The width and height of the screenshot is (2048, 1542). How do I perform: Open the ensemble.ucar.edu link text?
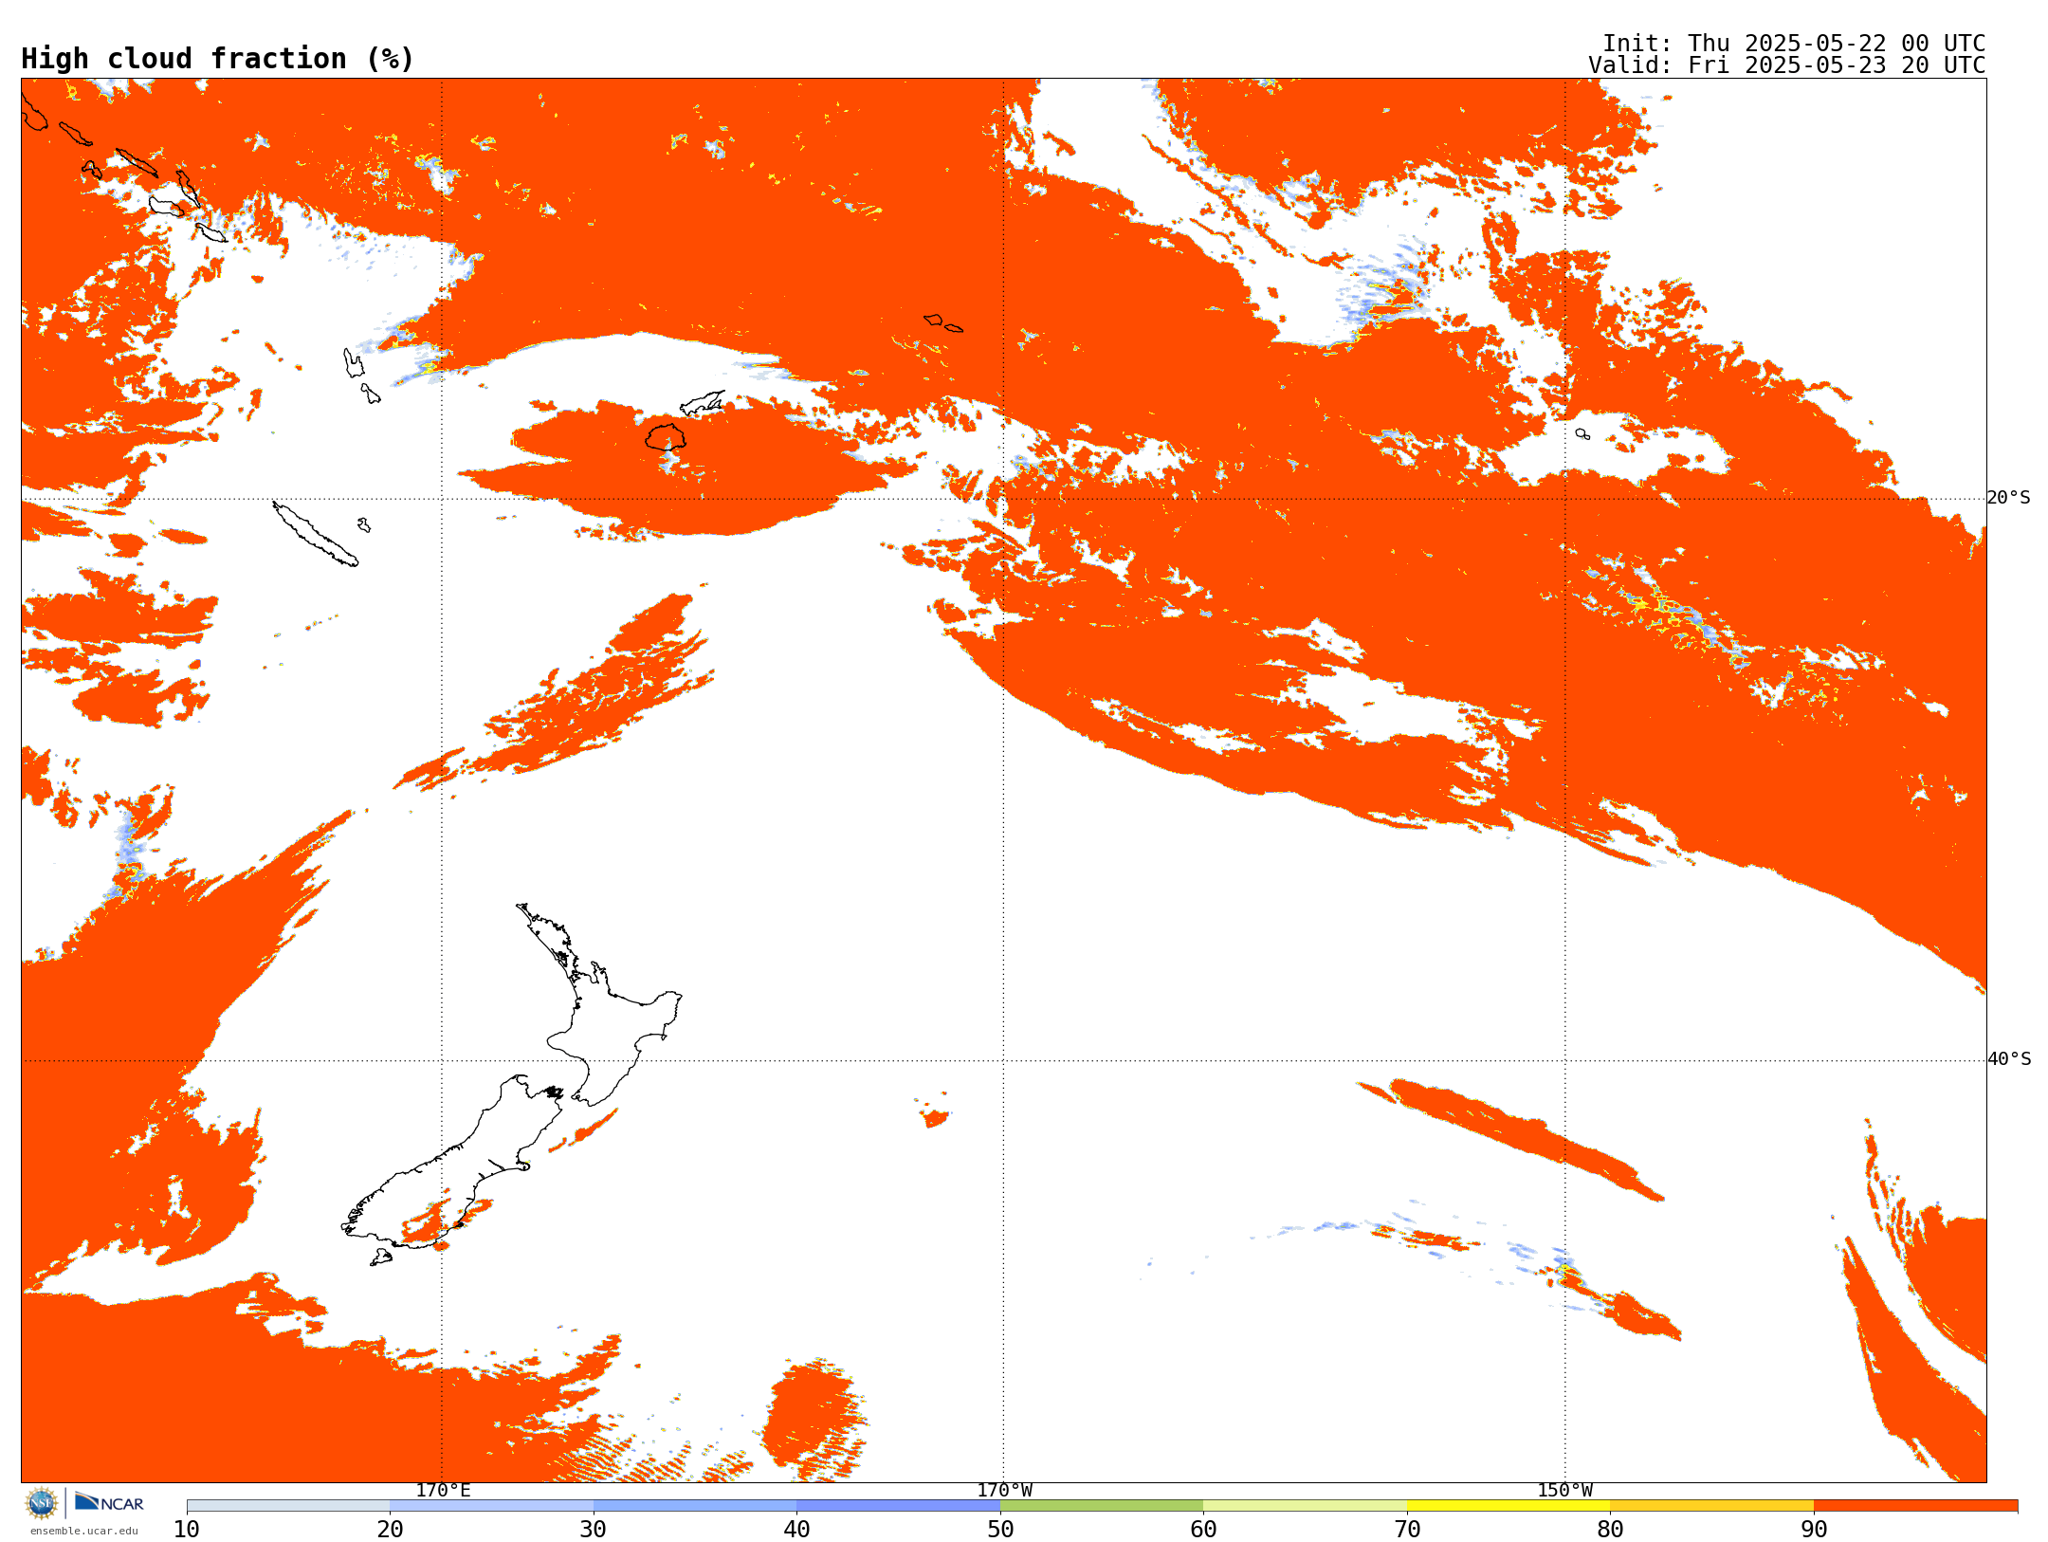point(84,1531)
